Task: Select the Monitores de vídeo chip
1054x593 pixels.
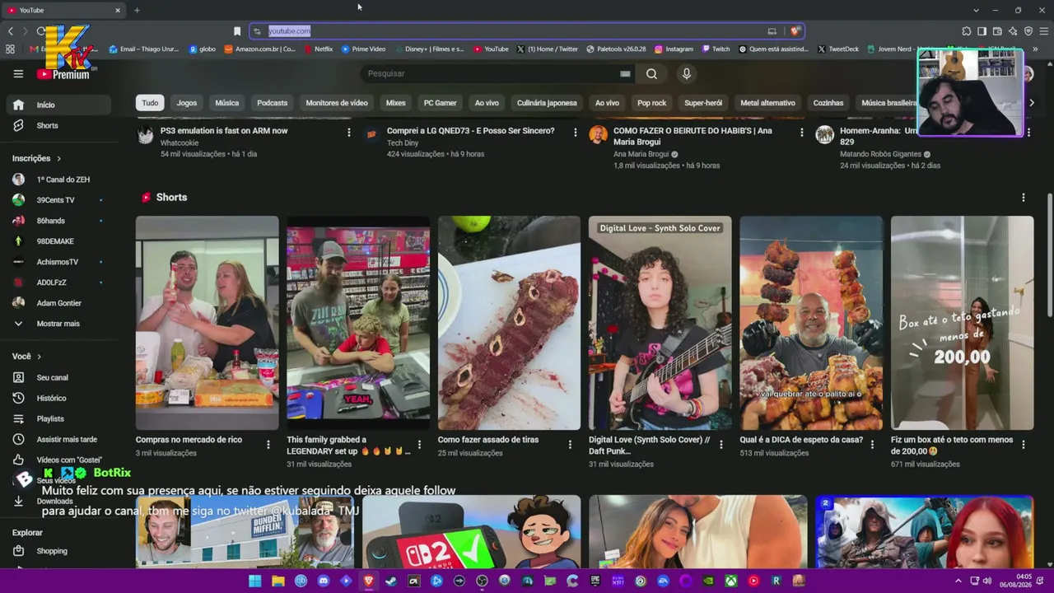Action: [x=337, y=103]
